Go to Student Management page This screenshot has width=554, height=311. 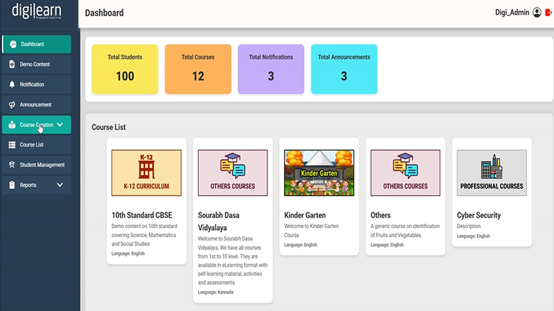(42, 165)
